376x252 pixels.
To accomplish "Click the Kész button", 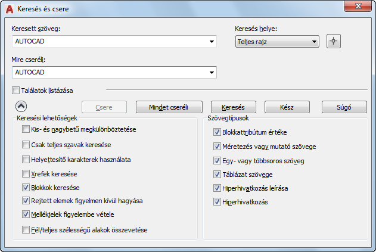I will click(x=287, y=107).
